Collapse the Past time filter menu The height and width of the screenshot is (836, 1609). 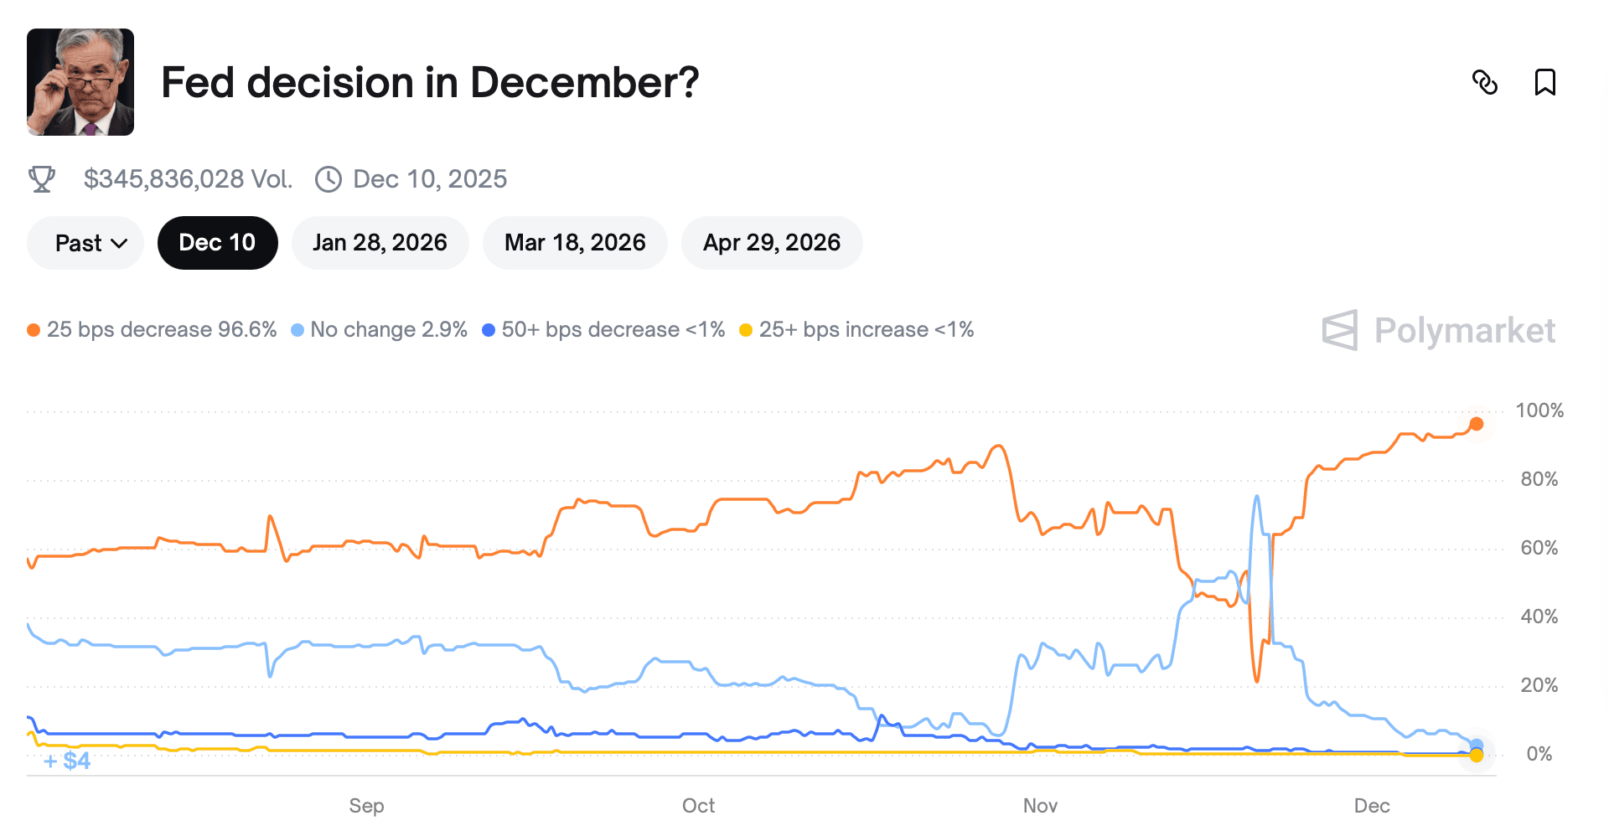pyautogui.click(x=85, y=242)
